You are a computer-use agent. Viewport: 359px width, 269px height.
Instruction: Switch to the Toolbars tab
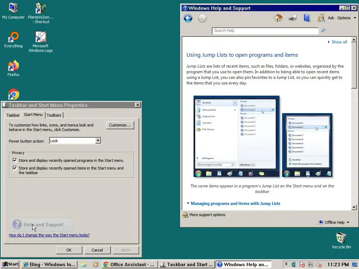coord(54,115)
